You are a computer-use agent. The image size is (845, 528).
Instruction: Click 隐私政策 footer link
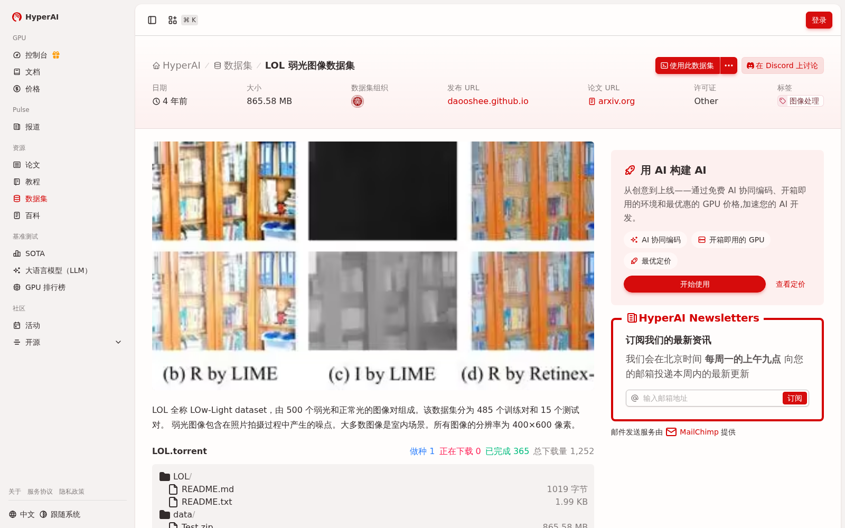pos(72,492)
